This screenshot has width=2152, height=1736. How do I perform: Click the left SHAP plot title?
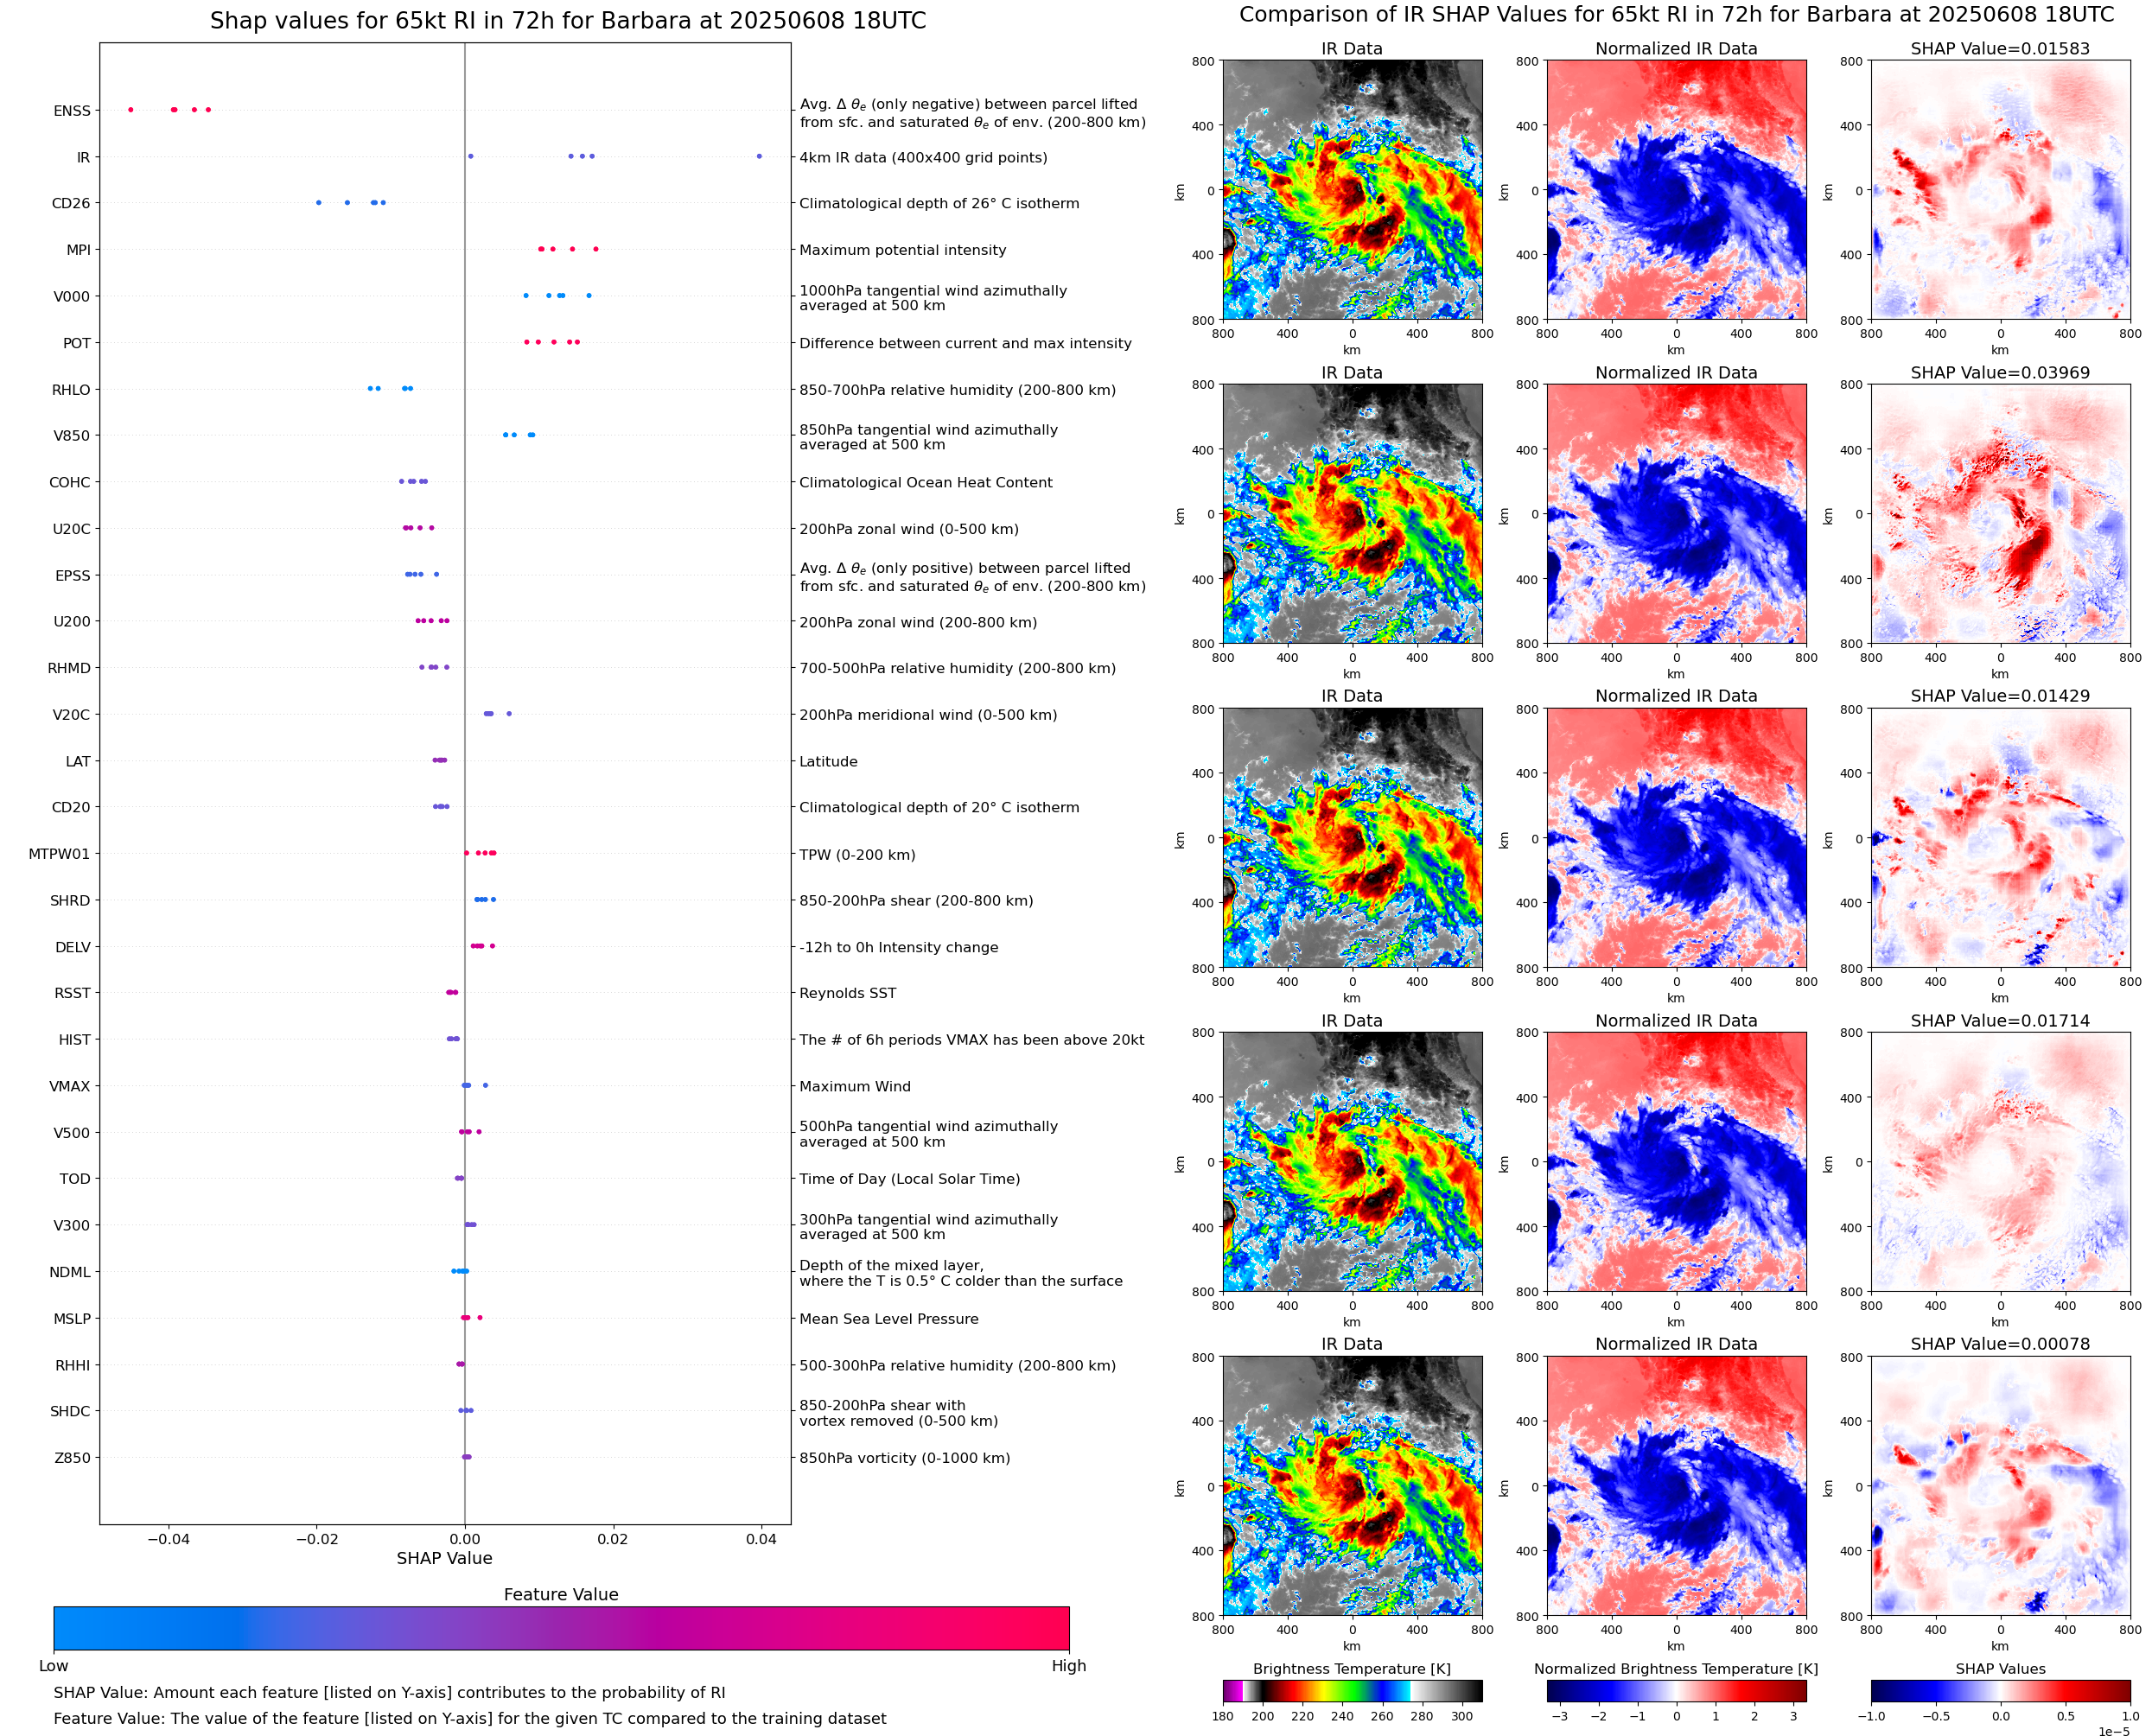(568, 21)
